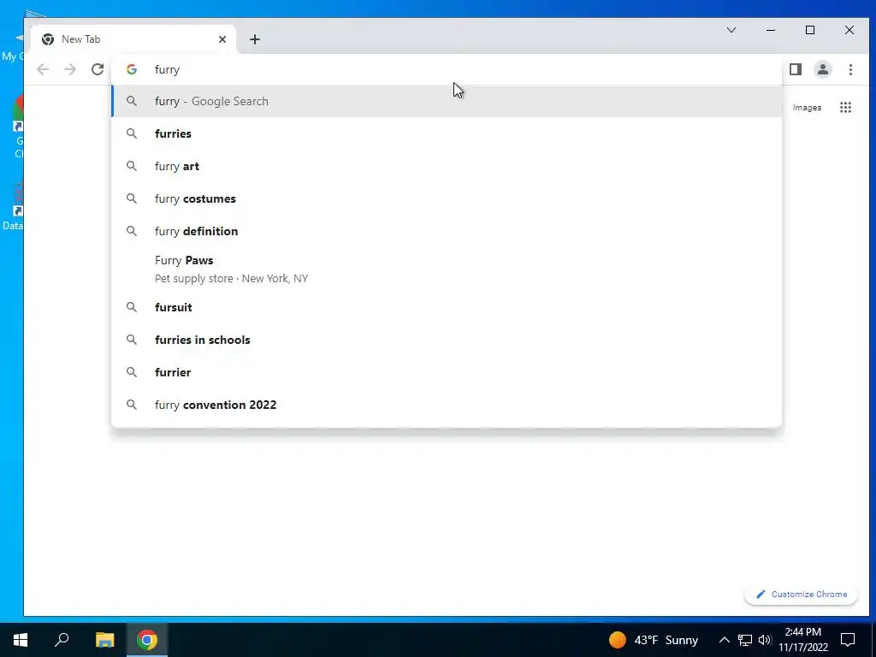Screen dimensions: 876x657
Task: Select the 'furry art' suggestion
Action: pyautogui.click(x=447, y=166)
